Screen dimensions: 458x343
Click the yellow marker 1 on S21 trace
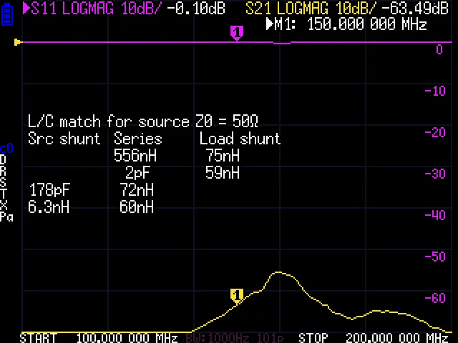pyautogui.click(x=237, y=296)
